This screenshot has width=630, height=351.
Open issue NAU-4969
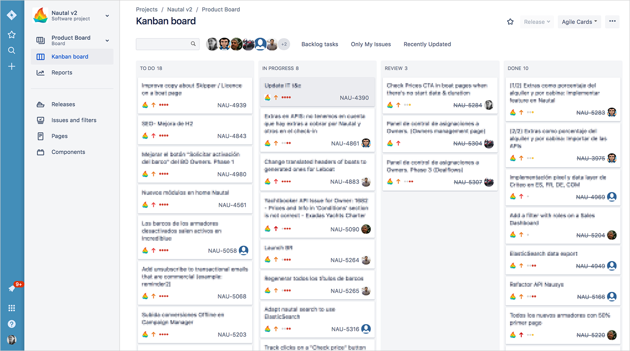tap(591, 197)
